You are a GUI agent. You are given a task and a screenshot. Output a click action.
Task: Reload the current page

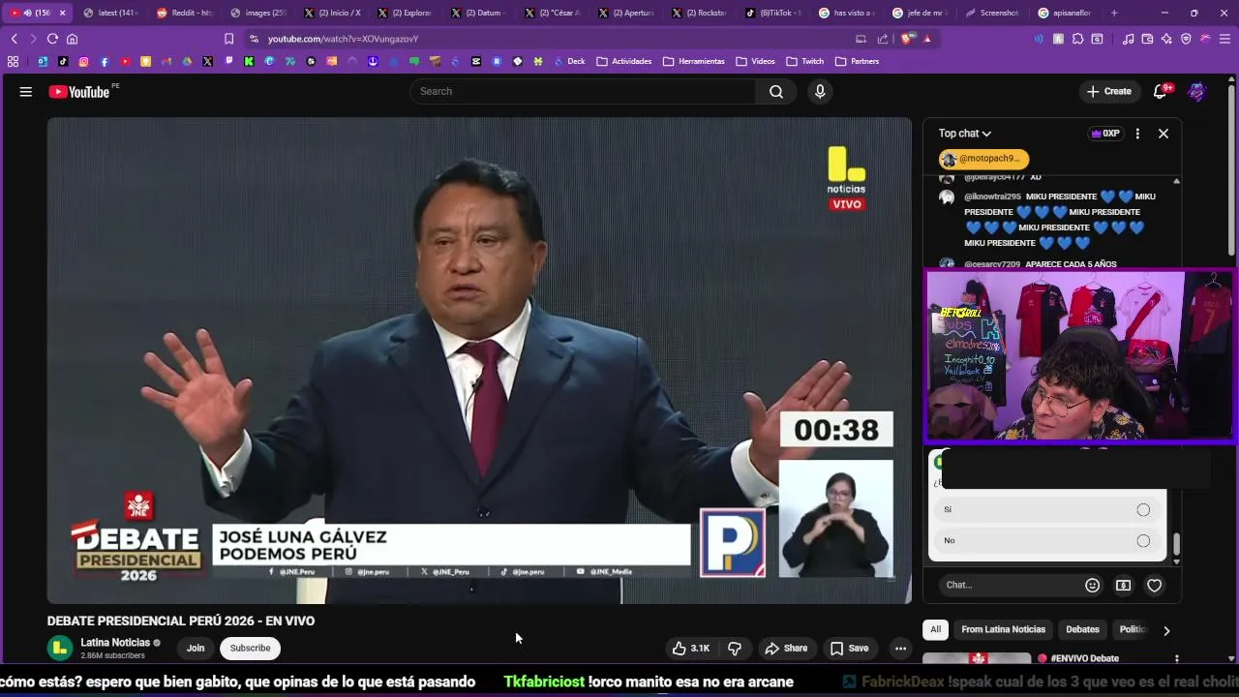pos(52,39)
